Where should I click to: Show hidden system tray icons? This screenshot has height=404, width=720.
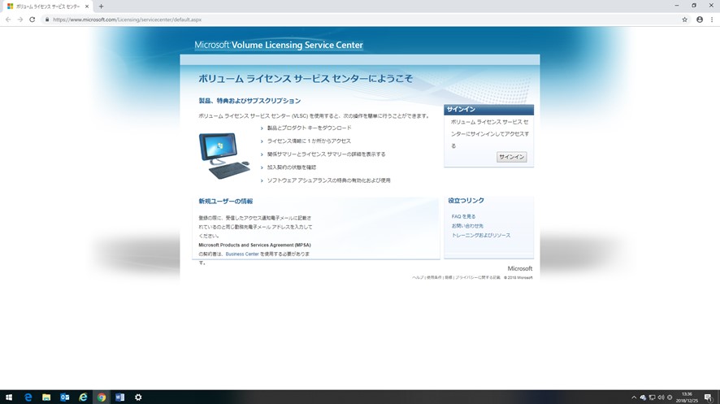click(x=634, y=397)
